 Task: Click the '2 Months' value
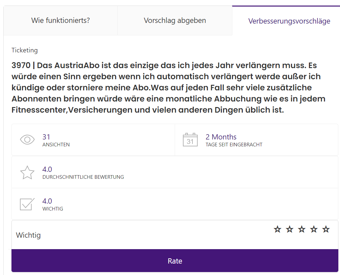coord(221,137)
